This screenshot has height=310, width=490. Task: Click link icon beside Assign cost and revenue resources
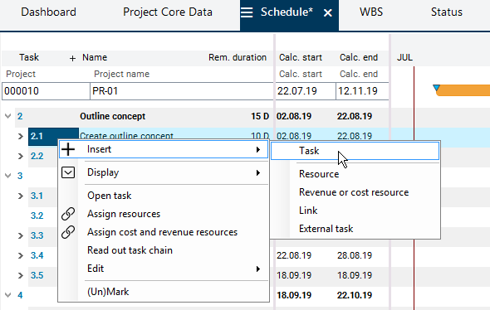coord(68,232)
